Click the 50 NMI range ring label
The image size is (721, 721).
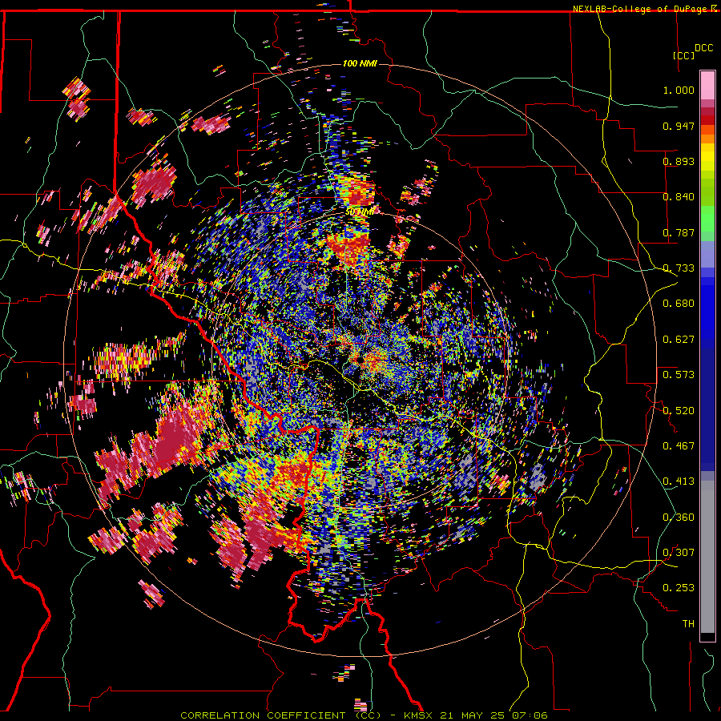359,212
